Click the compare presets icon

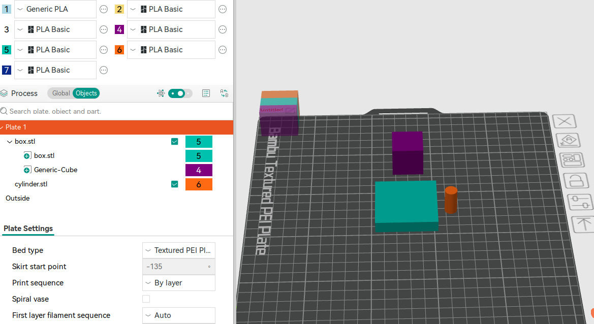tap(224, 93)
